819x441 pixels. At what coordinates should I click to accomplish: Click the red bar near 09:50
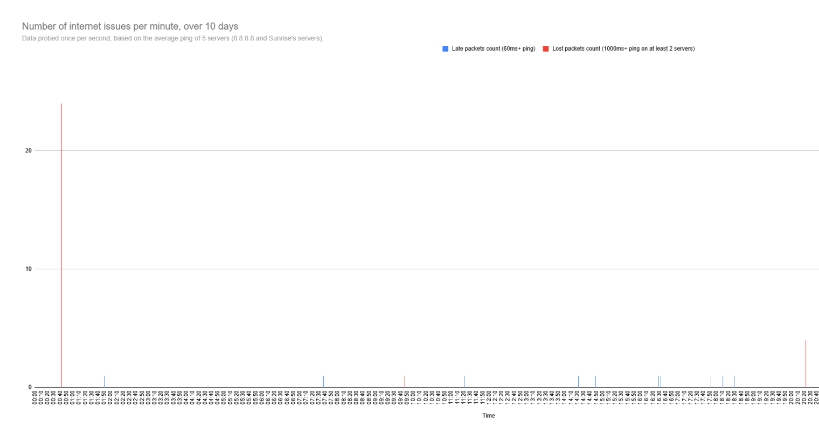[x=405, y=382]
